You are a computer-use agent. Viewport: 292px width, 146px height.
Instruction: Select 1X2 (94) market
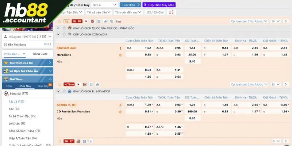click(x=14, y=109)
